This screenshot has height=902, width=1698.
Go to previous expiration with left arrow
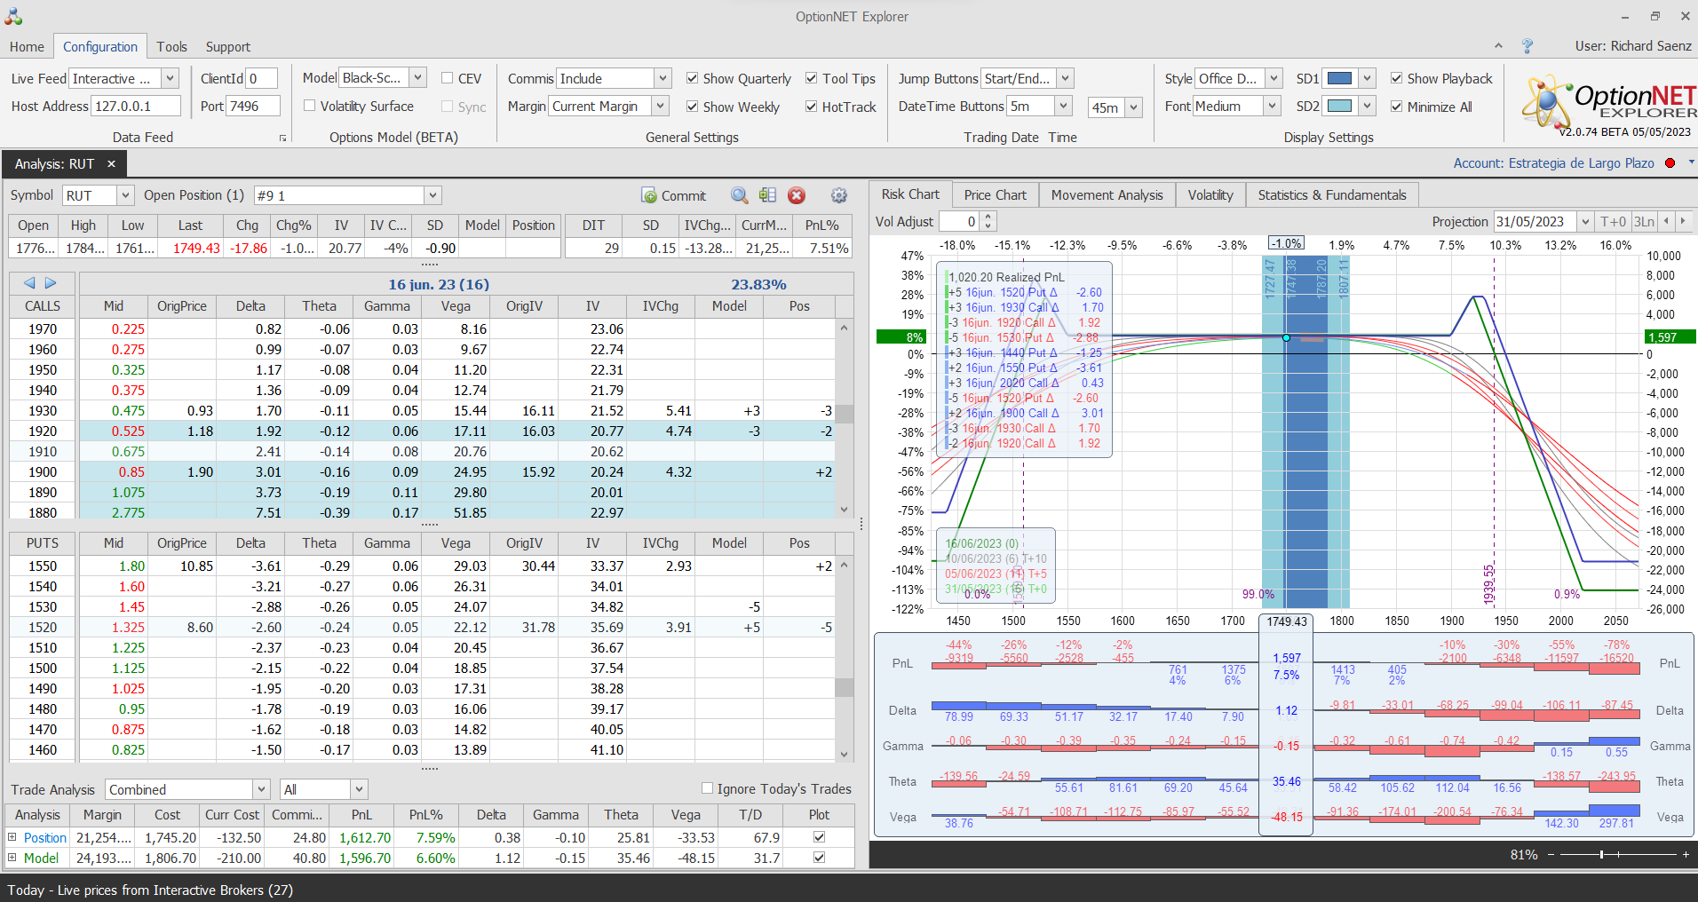29,283
